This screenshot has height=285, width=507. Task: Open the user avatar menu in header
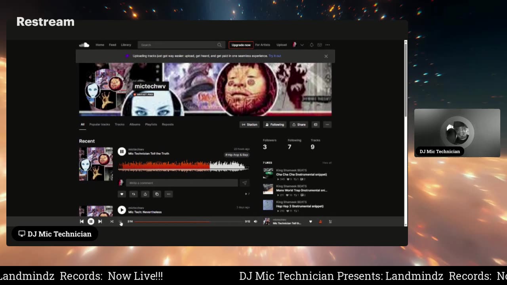294,45
